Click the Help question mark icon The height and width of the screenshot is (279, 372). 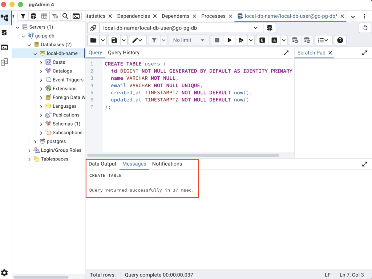(340, 40)
